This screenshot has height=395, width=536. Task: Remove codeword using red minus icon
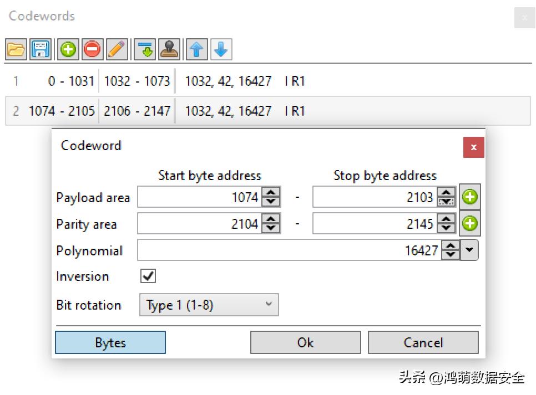click(92, 49)
